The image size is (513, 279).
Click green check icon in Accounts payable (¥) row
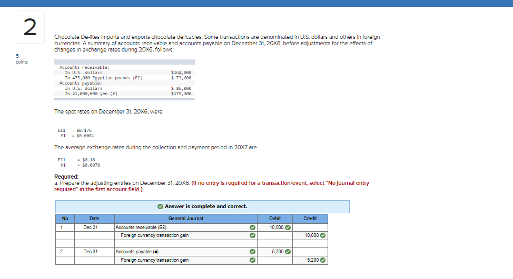point(252,252)
